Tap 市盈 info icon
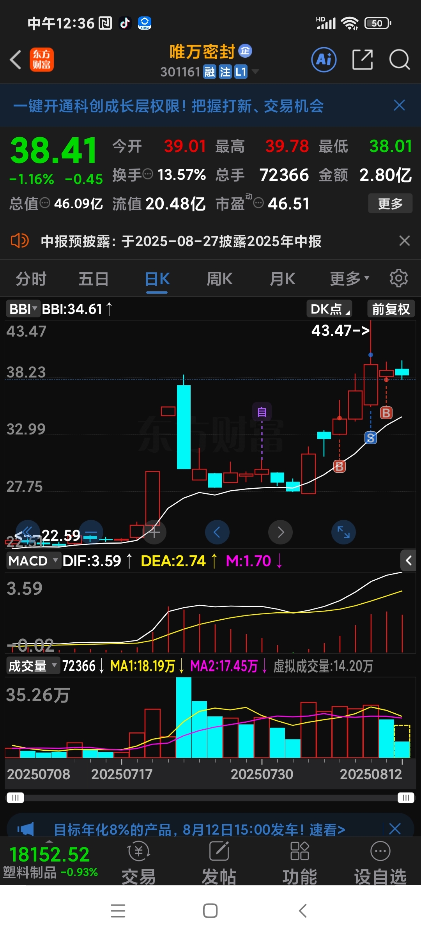The width and height of the screenshot is (421, 936). (259, 202)
